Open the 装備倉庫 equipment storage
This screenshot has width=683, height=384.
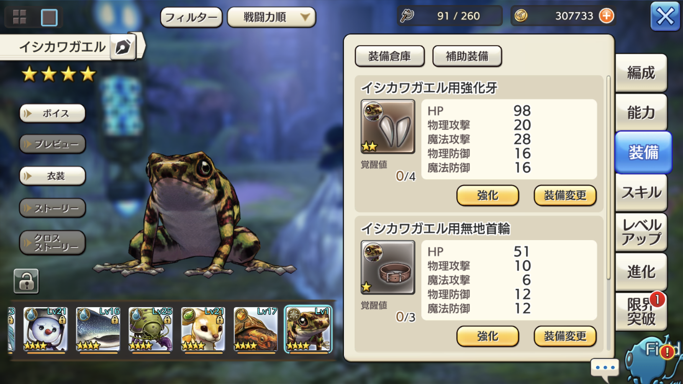(x=390, y=56)
